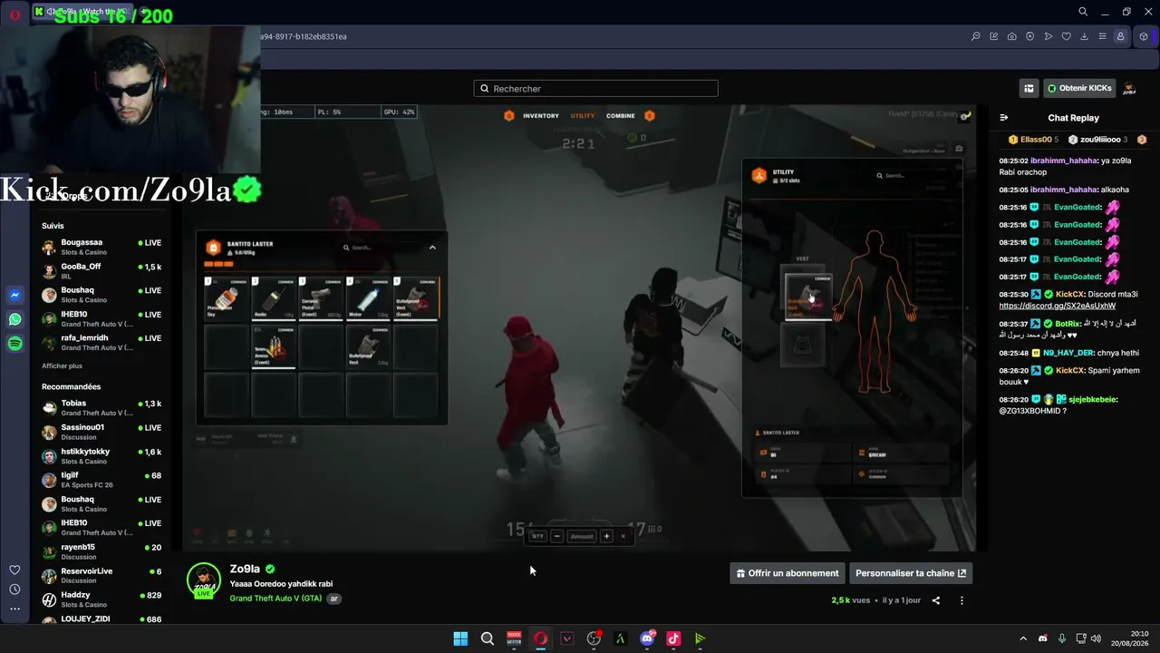
Task: Click the edit page icon in address bar
Action: pos(993,36)
